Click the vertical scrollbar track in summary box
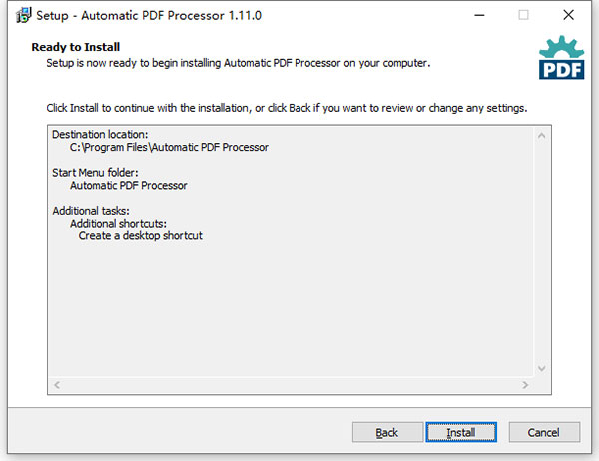599x461 pixels. (541, 252)
